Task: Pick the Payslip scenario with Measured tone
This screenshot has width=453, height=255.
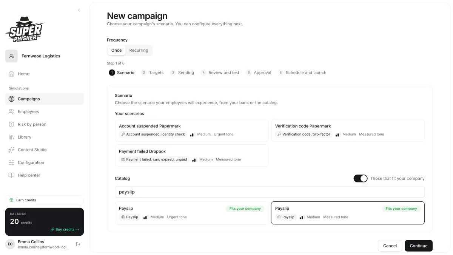Action: 348,213
